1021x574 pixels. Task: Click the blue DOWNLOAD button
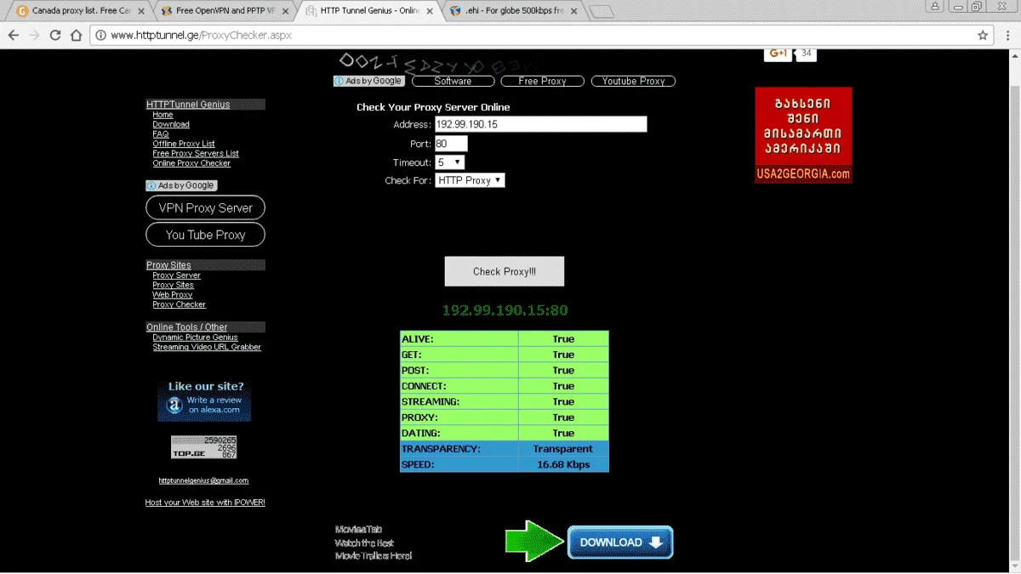coord(620,543)
